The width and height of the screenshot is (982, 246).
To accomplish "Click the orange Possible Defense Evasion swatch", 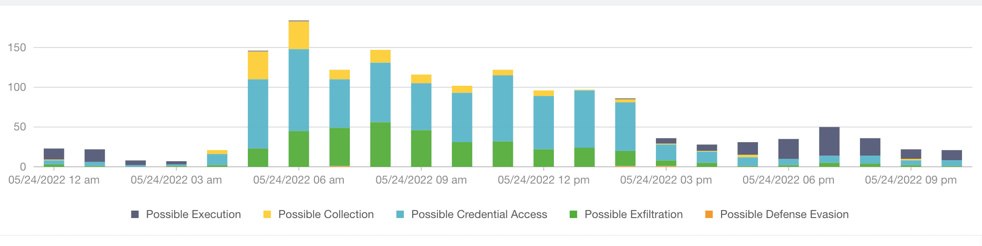I will [x=709, y=214].
